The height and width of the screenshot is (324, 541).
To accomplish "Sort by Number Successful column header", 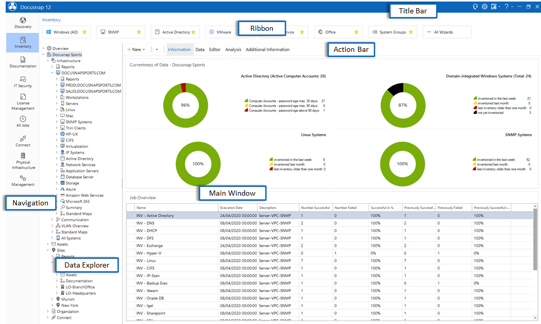I will click(x=316, y=207).
